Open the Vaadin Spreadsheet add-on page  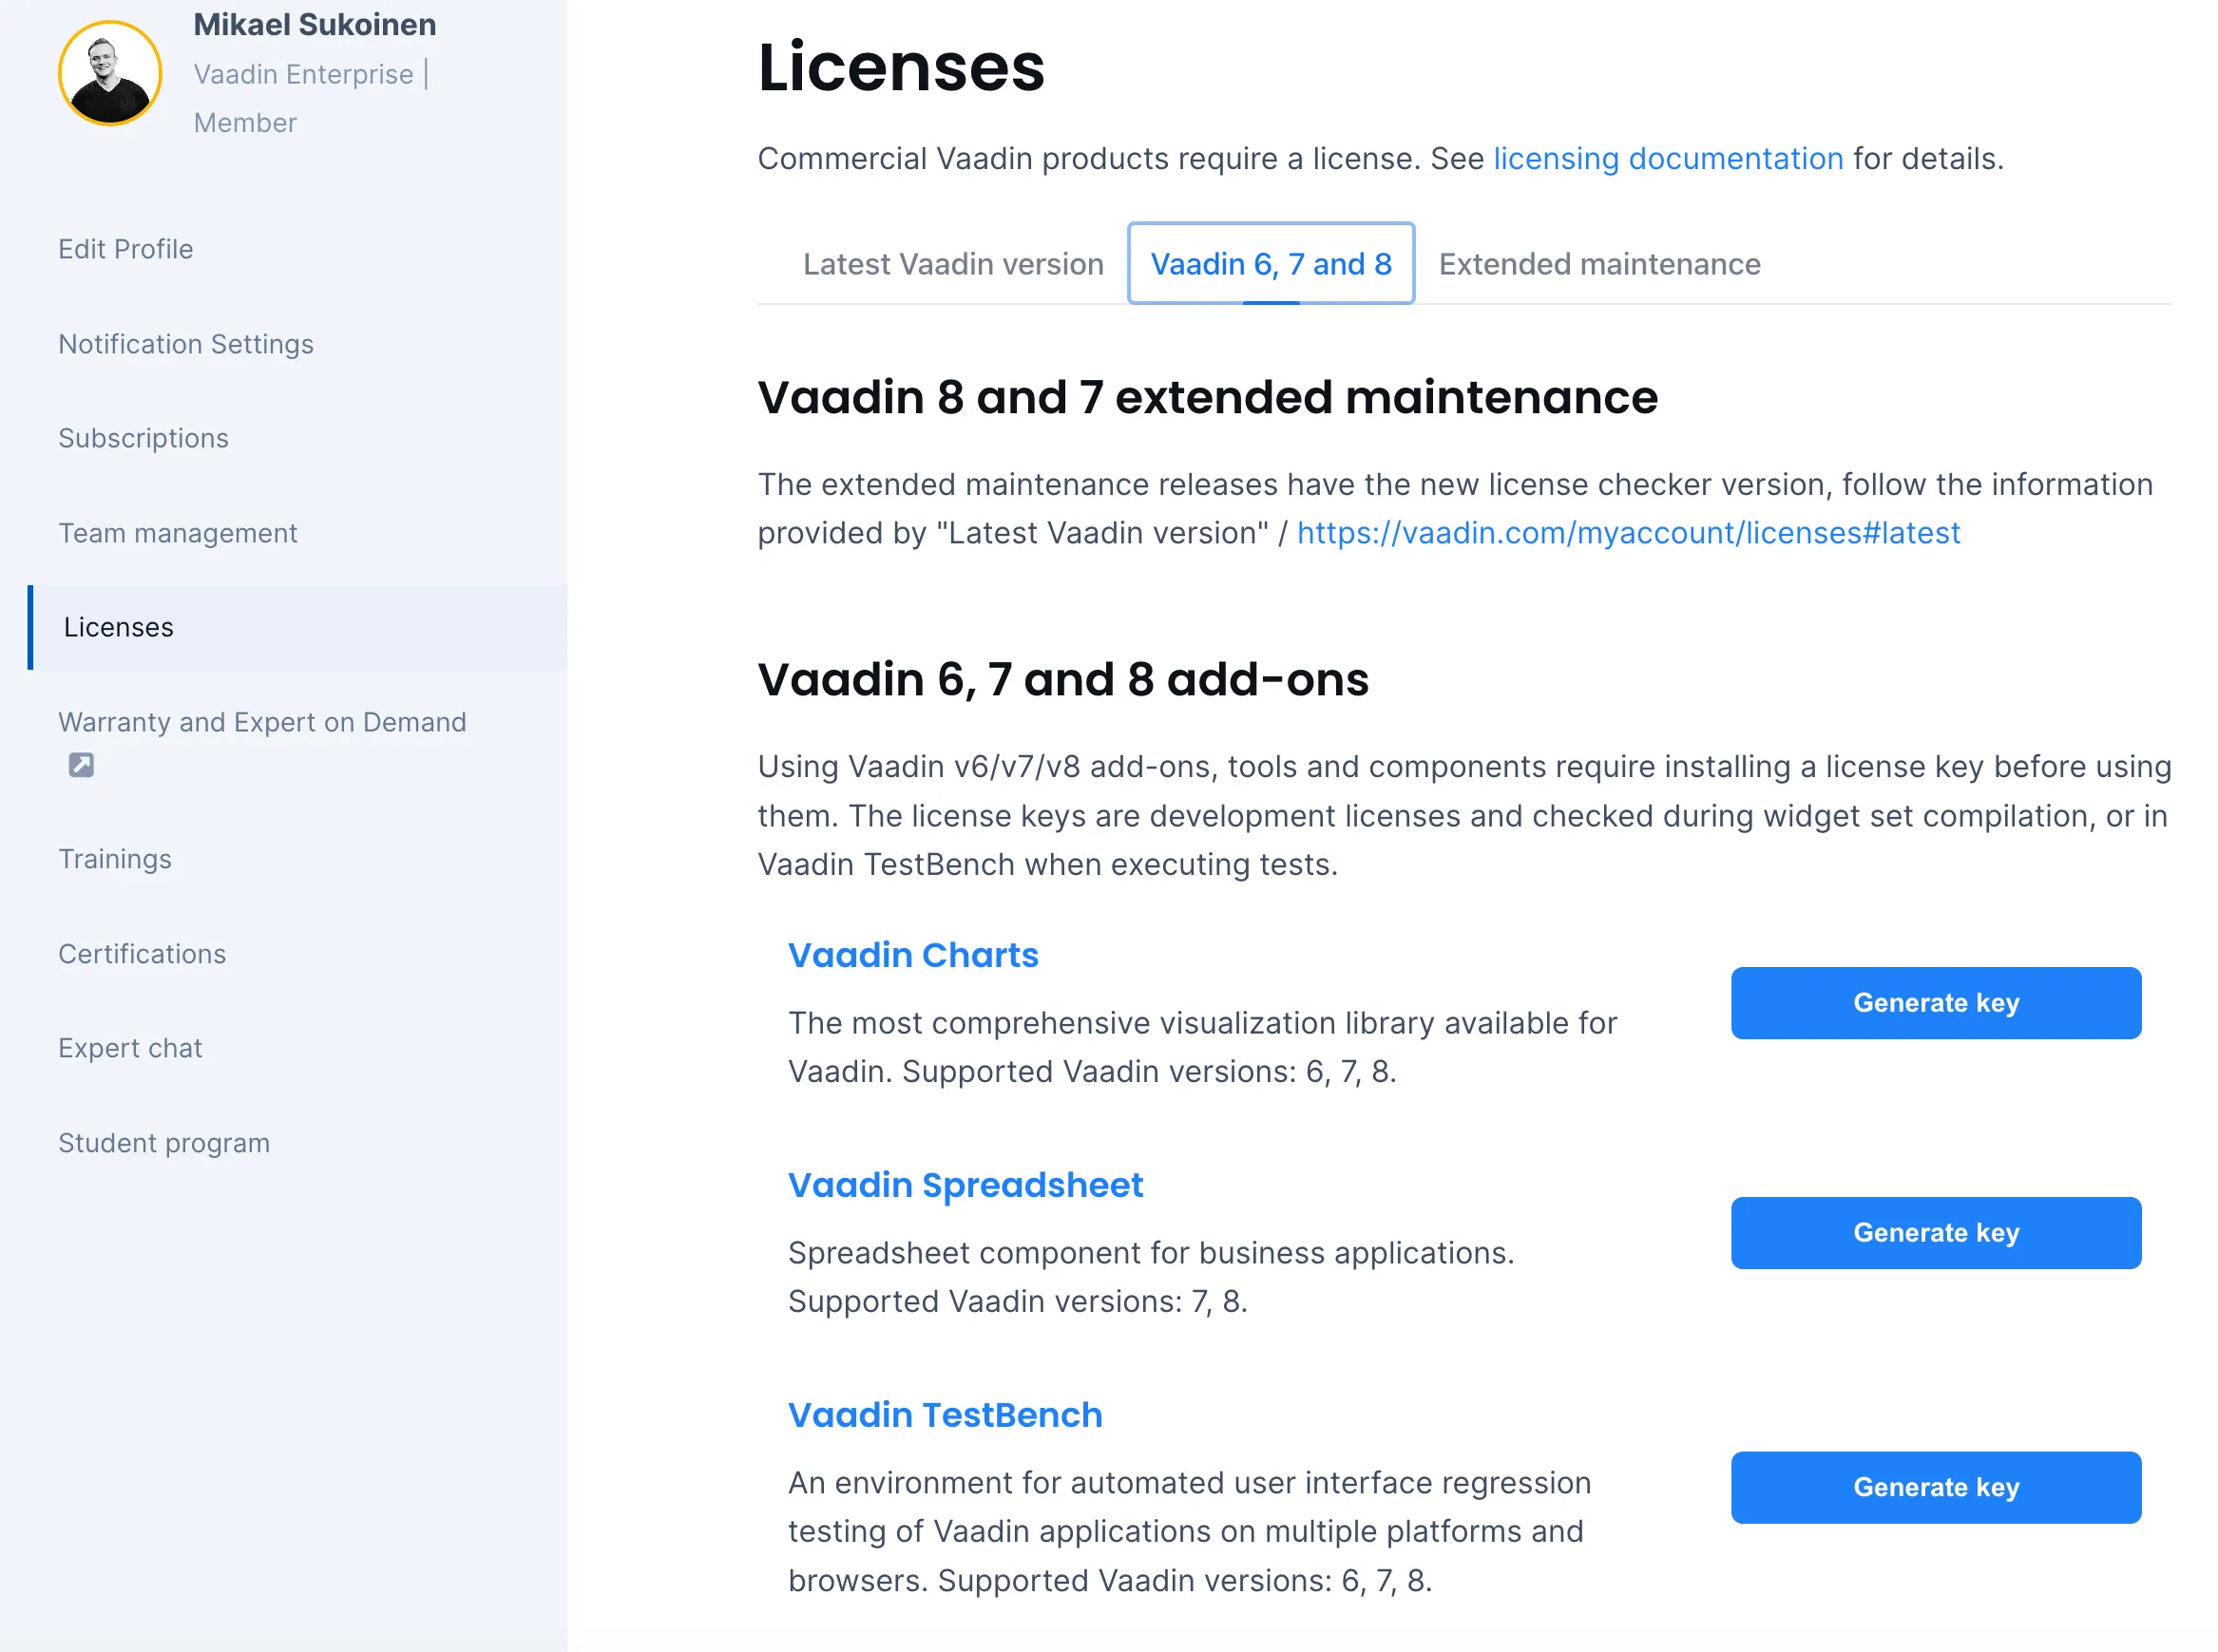tap(965, 1184)
